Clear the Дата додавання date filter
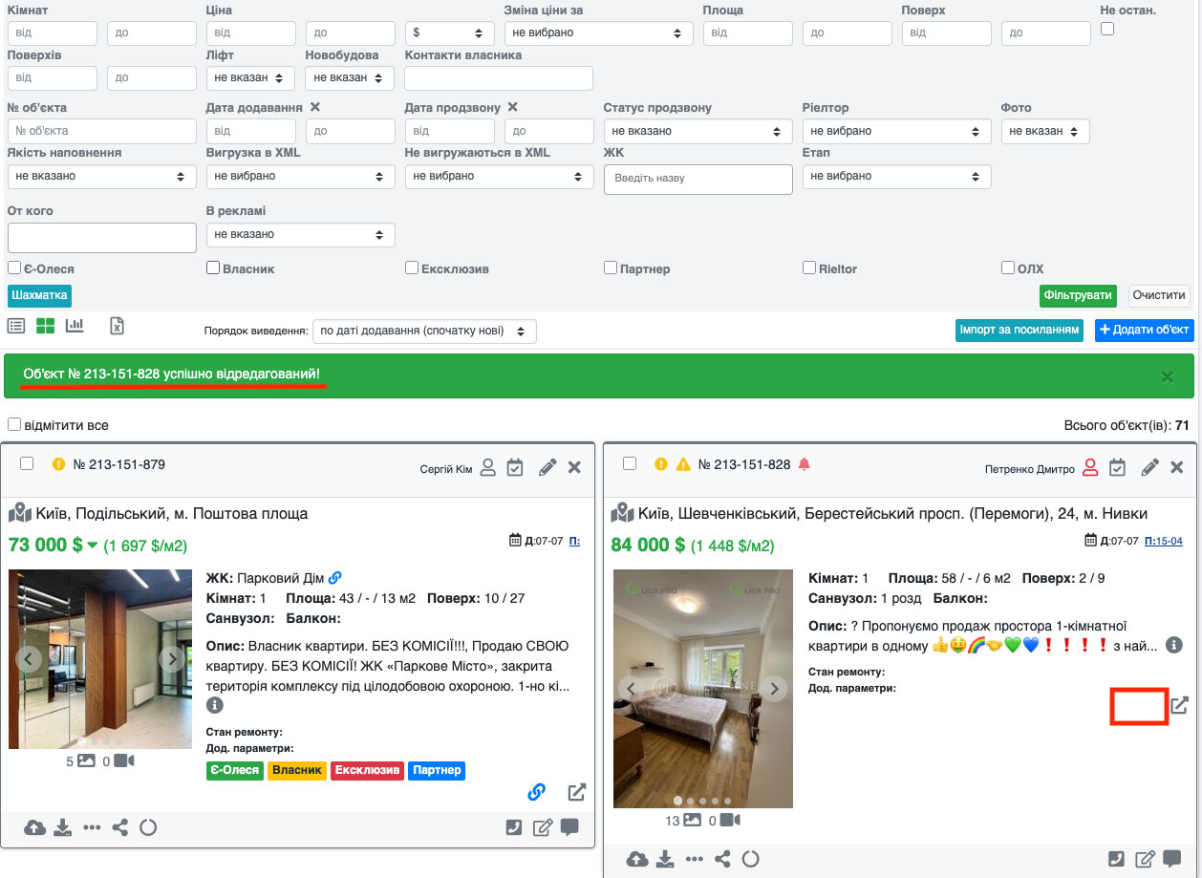 (x=315, y=107)
